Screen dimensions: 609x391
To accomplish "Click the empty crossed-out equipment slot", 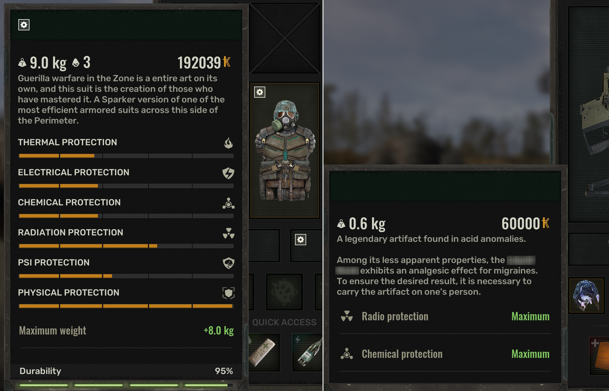I will coord(285,38).
